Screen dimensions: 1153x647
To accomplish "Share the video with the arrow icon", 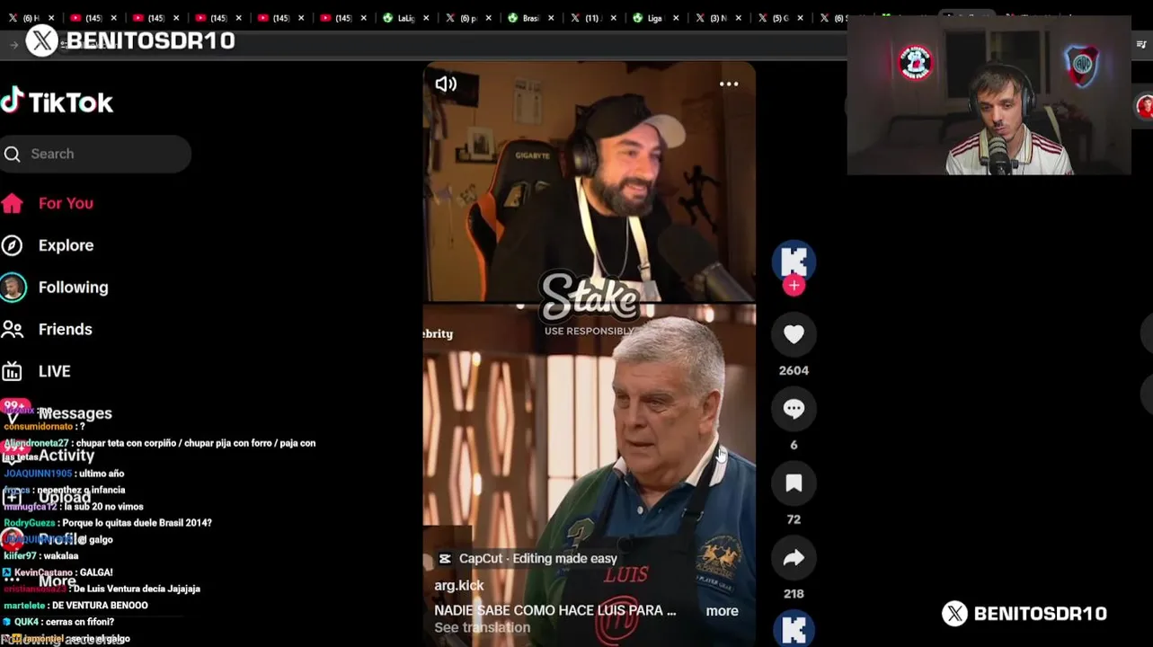I will tap(794, 558).
